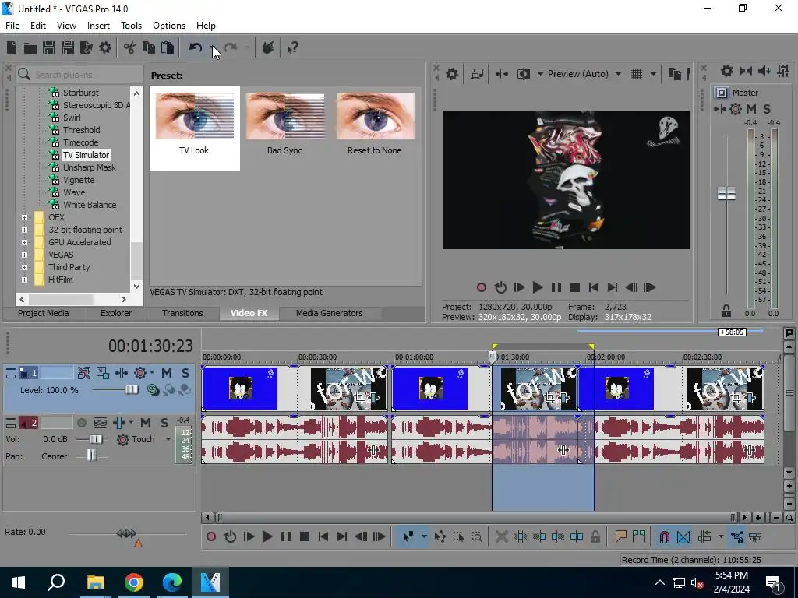
Task: Click the Delete X icon in edit toolbar
Action: [502, 536]
